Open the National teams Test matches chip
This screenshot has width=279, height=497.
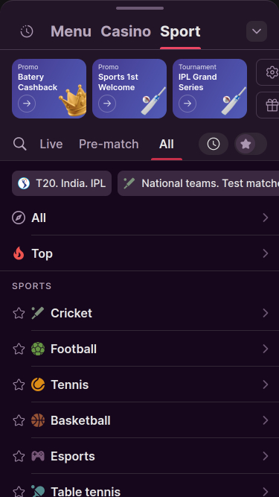199,183
